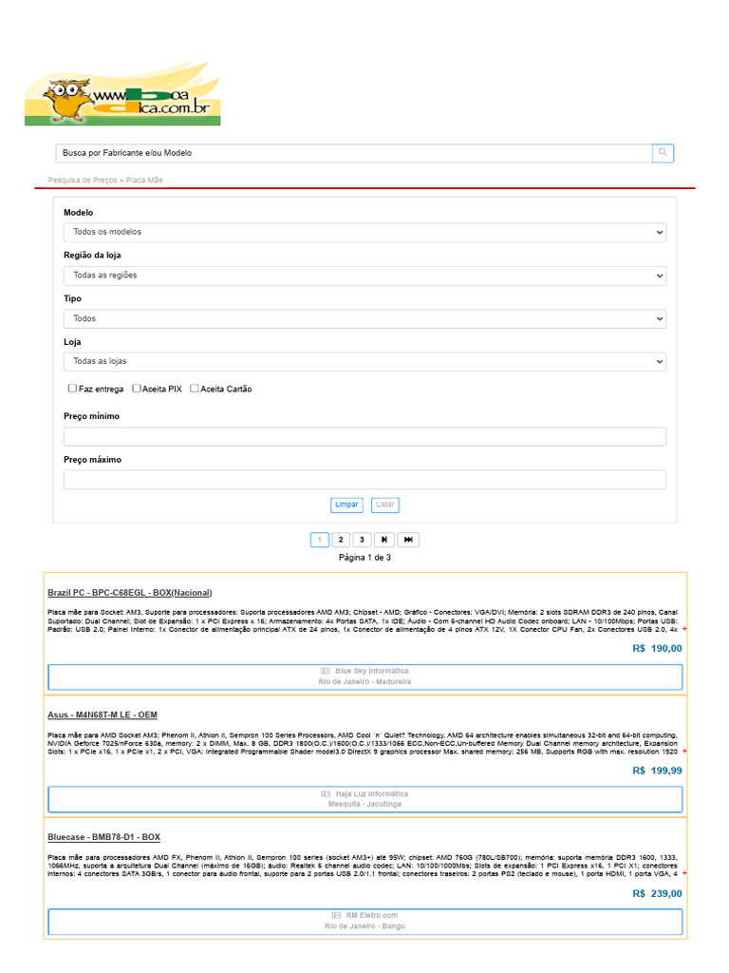Expand Asus M4N68T-M description with red plus

[684, 752]
